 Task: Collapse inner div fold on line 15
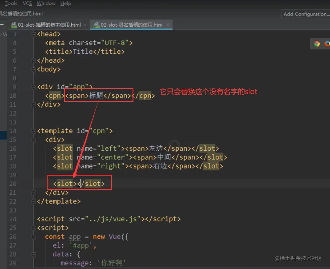(x=34, y=140)
